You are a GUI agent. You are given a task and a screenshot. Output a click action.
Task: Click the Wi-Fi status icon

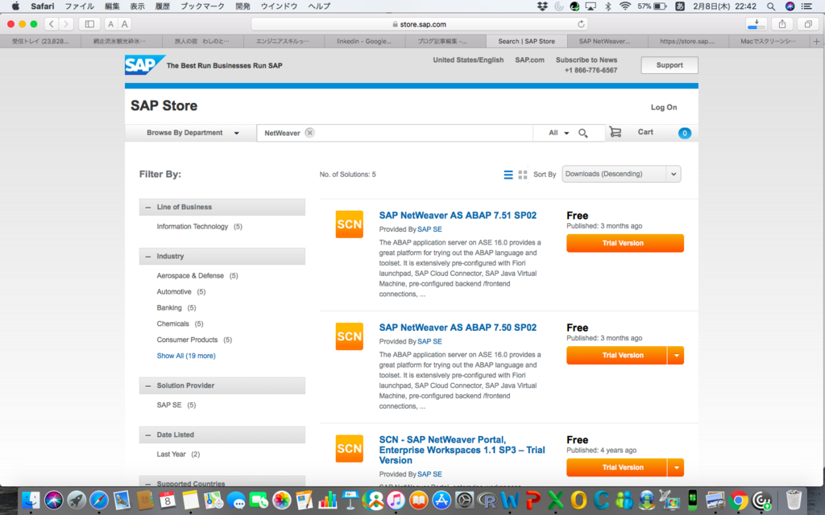625,6
